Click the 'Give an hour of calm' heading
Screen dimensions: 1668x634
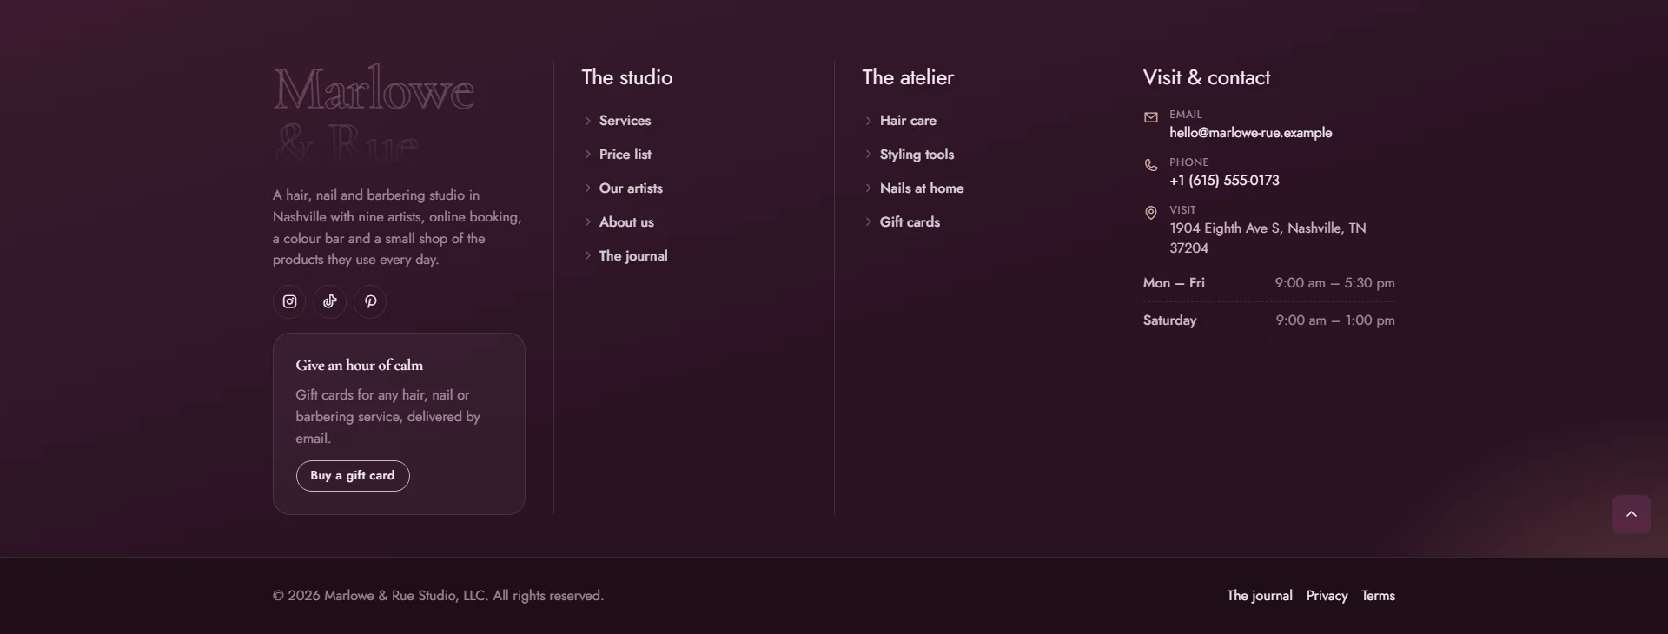(359, 366)
